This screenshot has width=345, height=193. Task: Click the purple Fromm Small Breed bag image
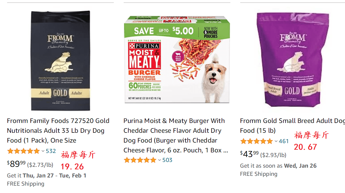point(292,60)
